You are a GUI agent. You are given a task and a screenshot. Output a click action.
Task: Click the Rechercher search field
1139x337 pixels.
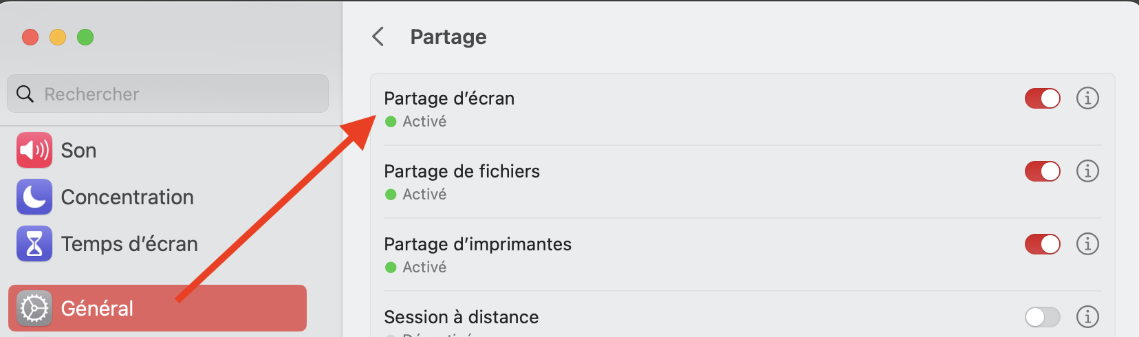pyautogui.click(x=179, y=94)
